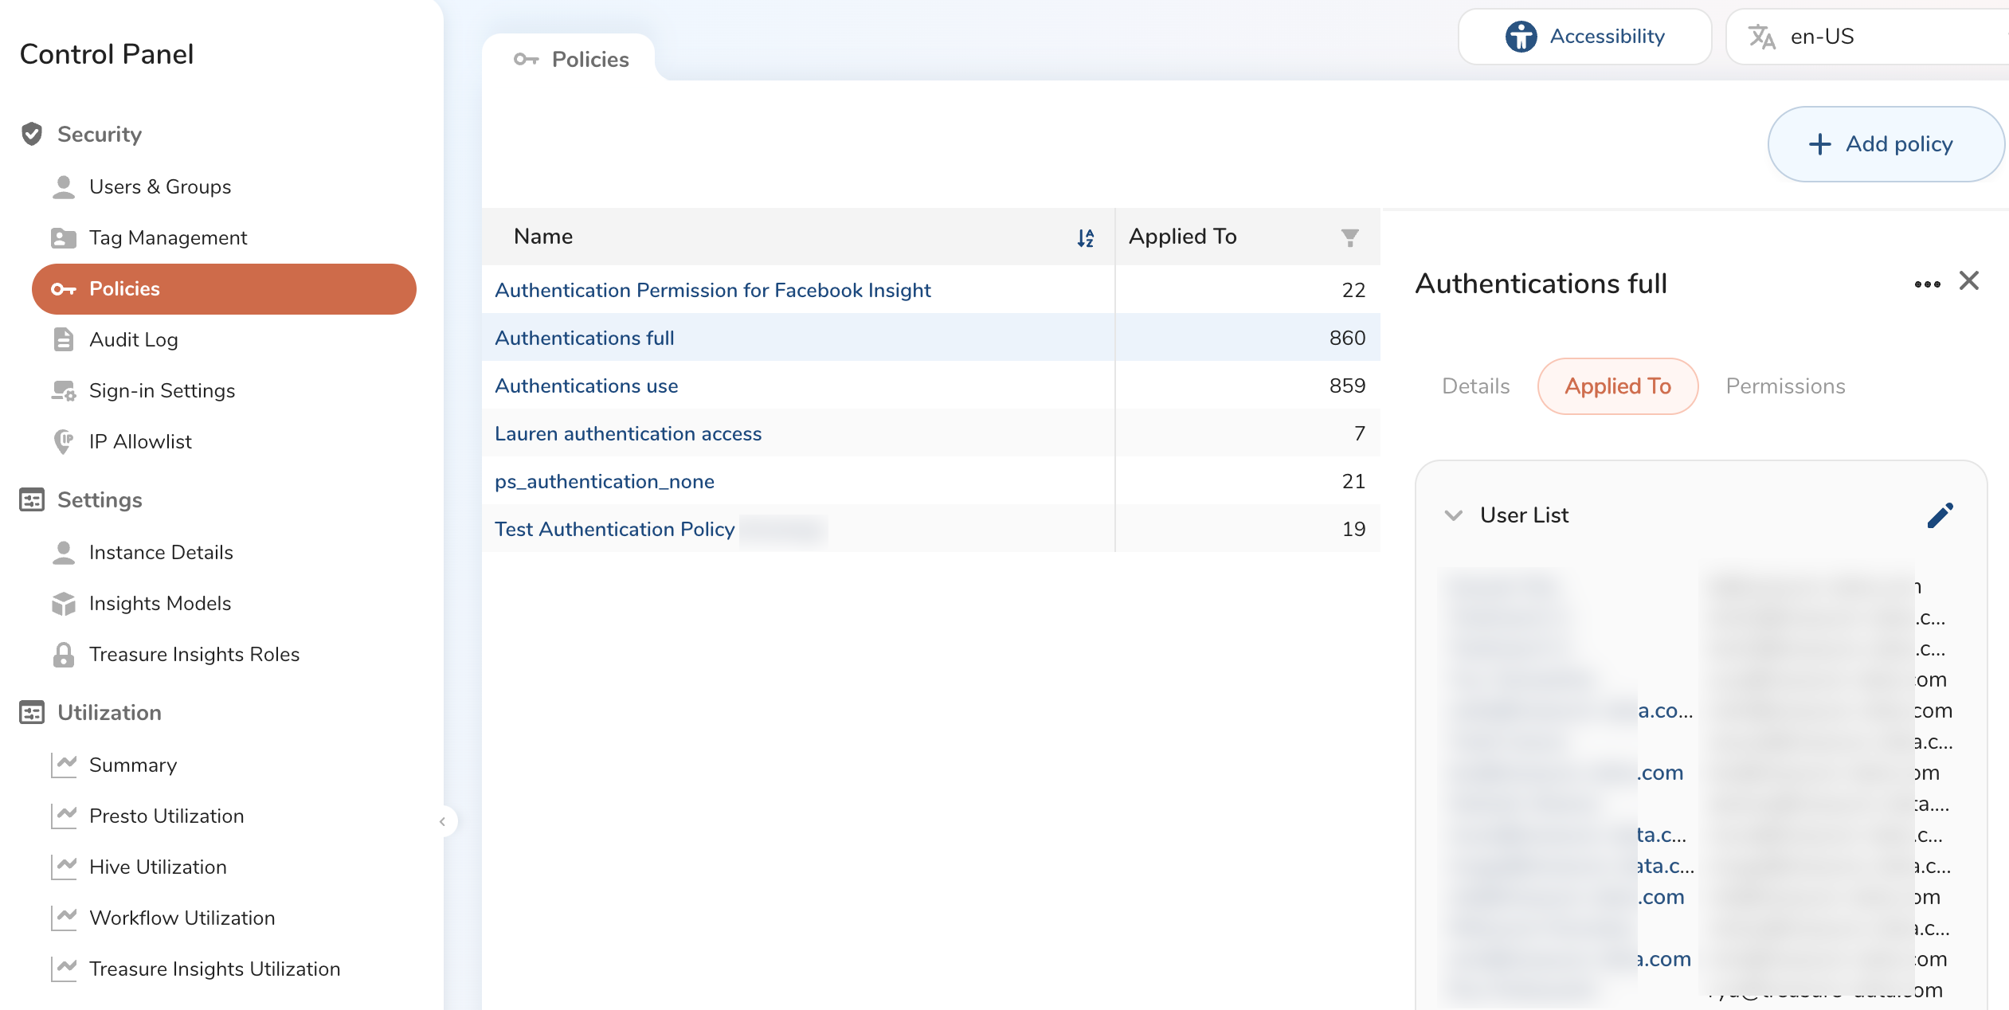Switch to the Details tab
This screenshot has height=1010, width=2009.
[1475, 386]
